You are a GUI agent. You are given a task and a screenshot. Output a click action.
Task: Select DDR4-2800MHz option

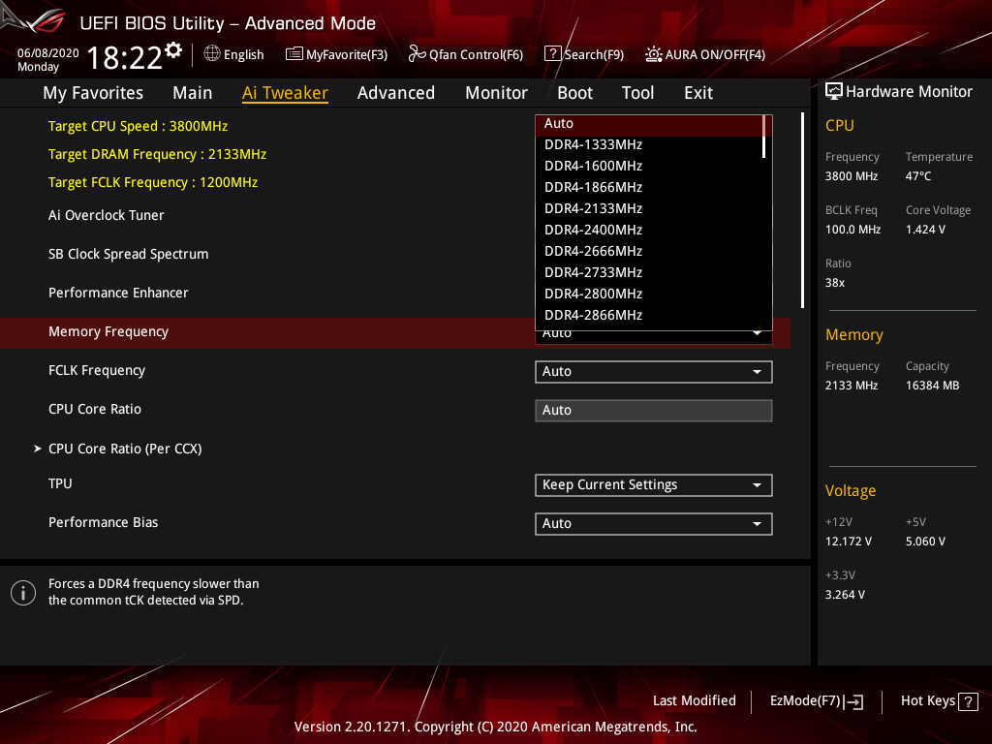tap(649, 294)
